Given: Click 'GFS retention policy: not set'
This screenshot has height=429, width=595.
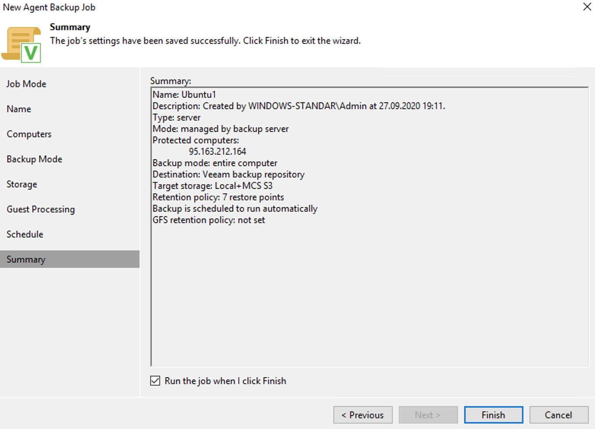Looking at the screenshot, I should [209, 220].
